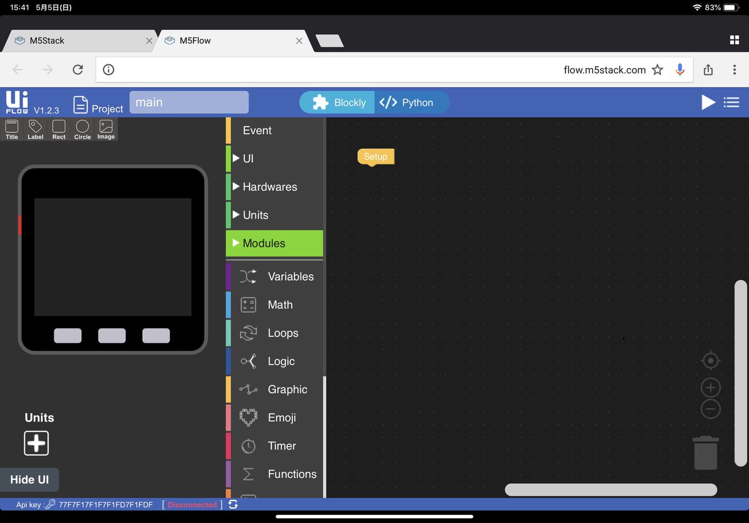The image size is (749, 523).
Task: Open the Functions block category
Action: 275,474
